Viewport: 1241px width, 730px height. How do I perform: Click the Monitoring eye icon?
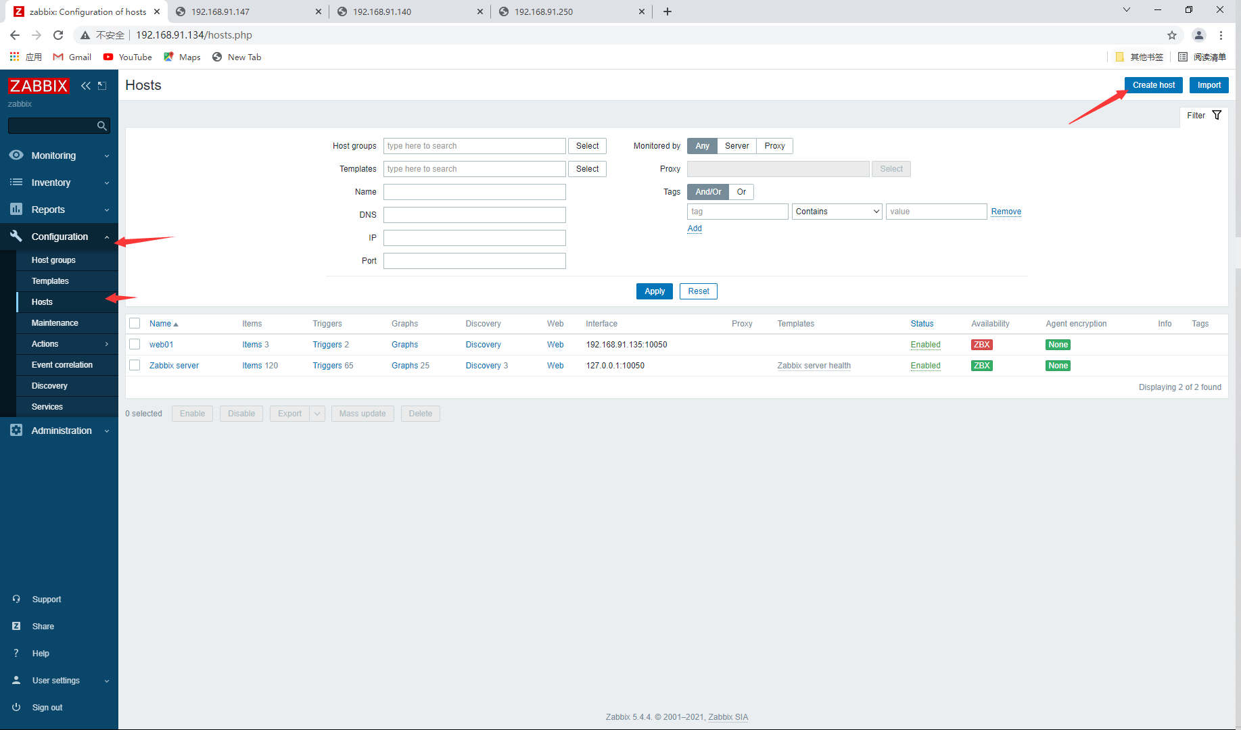(16, 155)
